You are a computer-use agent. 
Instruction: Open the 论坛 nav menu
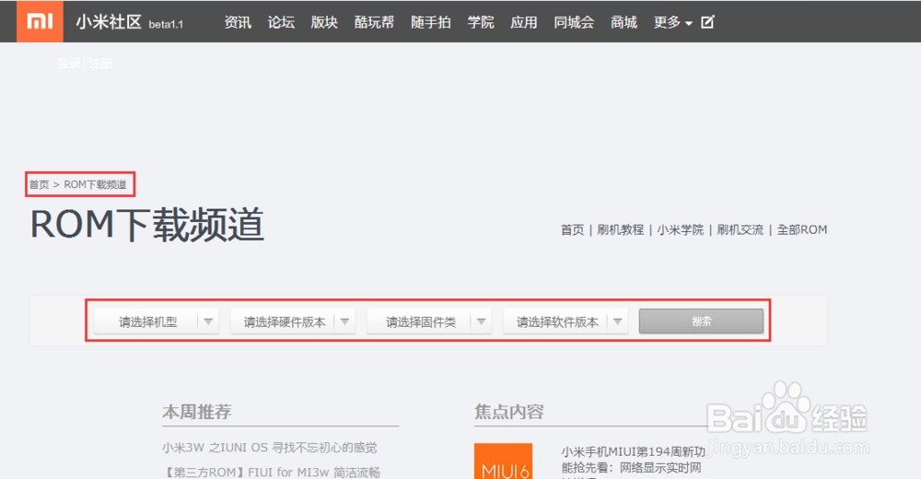[281, 22]
